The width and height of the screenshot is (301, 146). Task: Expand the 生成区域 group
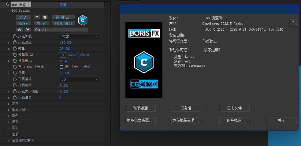pyautogui.click(x=9, y=110)
